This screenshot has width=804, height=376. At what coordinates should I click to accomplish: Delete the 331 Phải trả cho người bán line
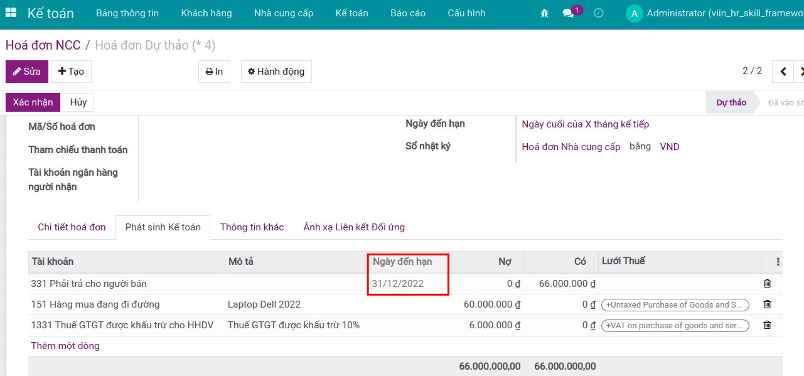click(x=767, y=284)
